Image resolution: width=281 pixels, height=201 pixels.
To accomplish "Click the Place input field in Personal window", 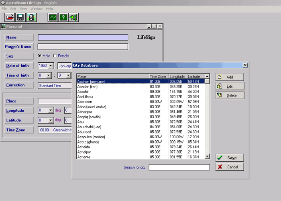I will [x=55, y=101].
